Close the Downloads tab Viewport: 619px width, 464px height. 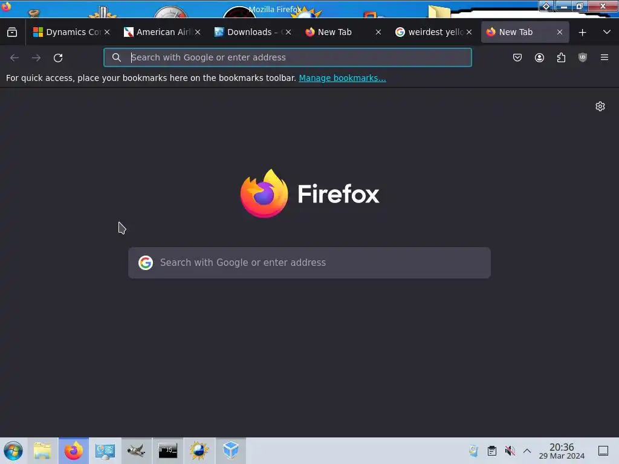click(x=288, y=33)
